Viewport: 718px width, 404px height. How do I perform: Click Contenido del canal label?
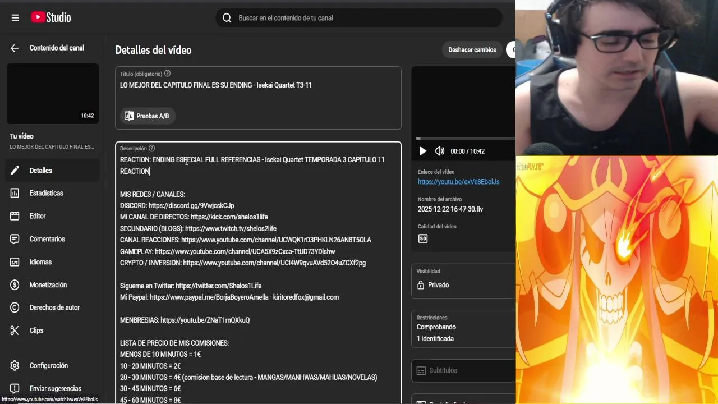click(57, 48)
